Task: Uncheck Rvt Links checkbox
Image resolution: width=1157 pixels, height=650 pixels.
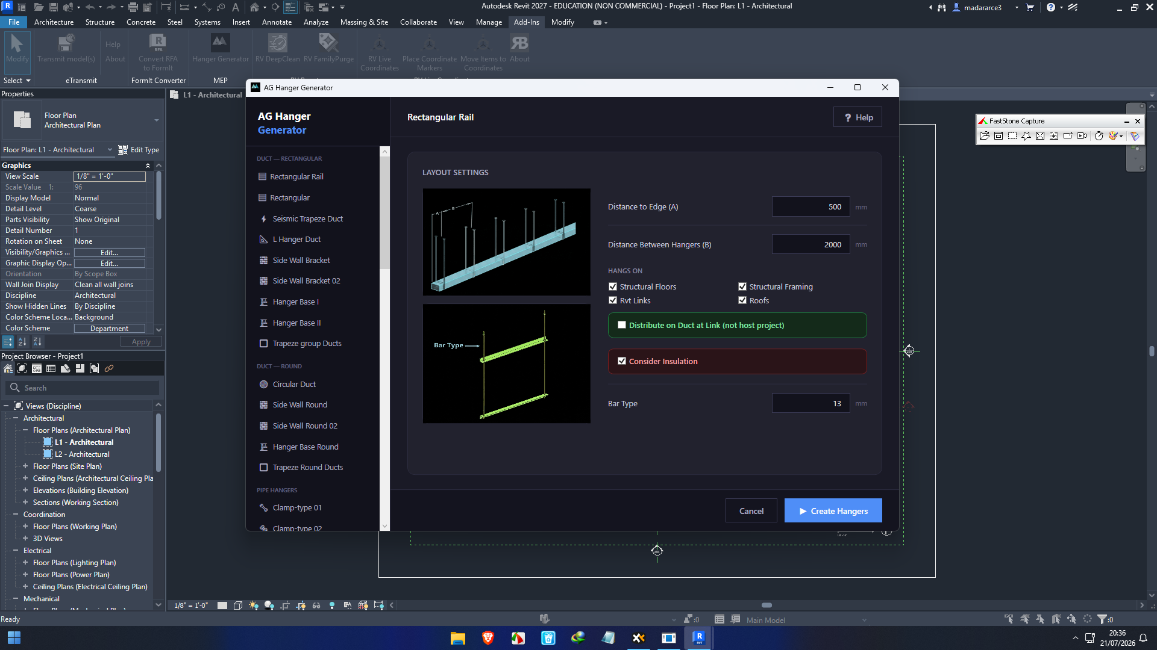Action: point(613,301)
